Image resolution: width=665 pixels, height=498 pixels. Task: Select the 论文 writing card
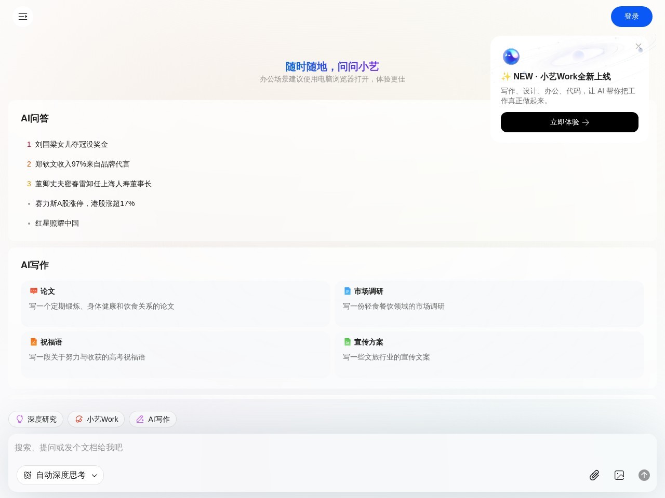(x=176, y=303)
